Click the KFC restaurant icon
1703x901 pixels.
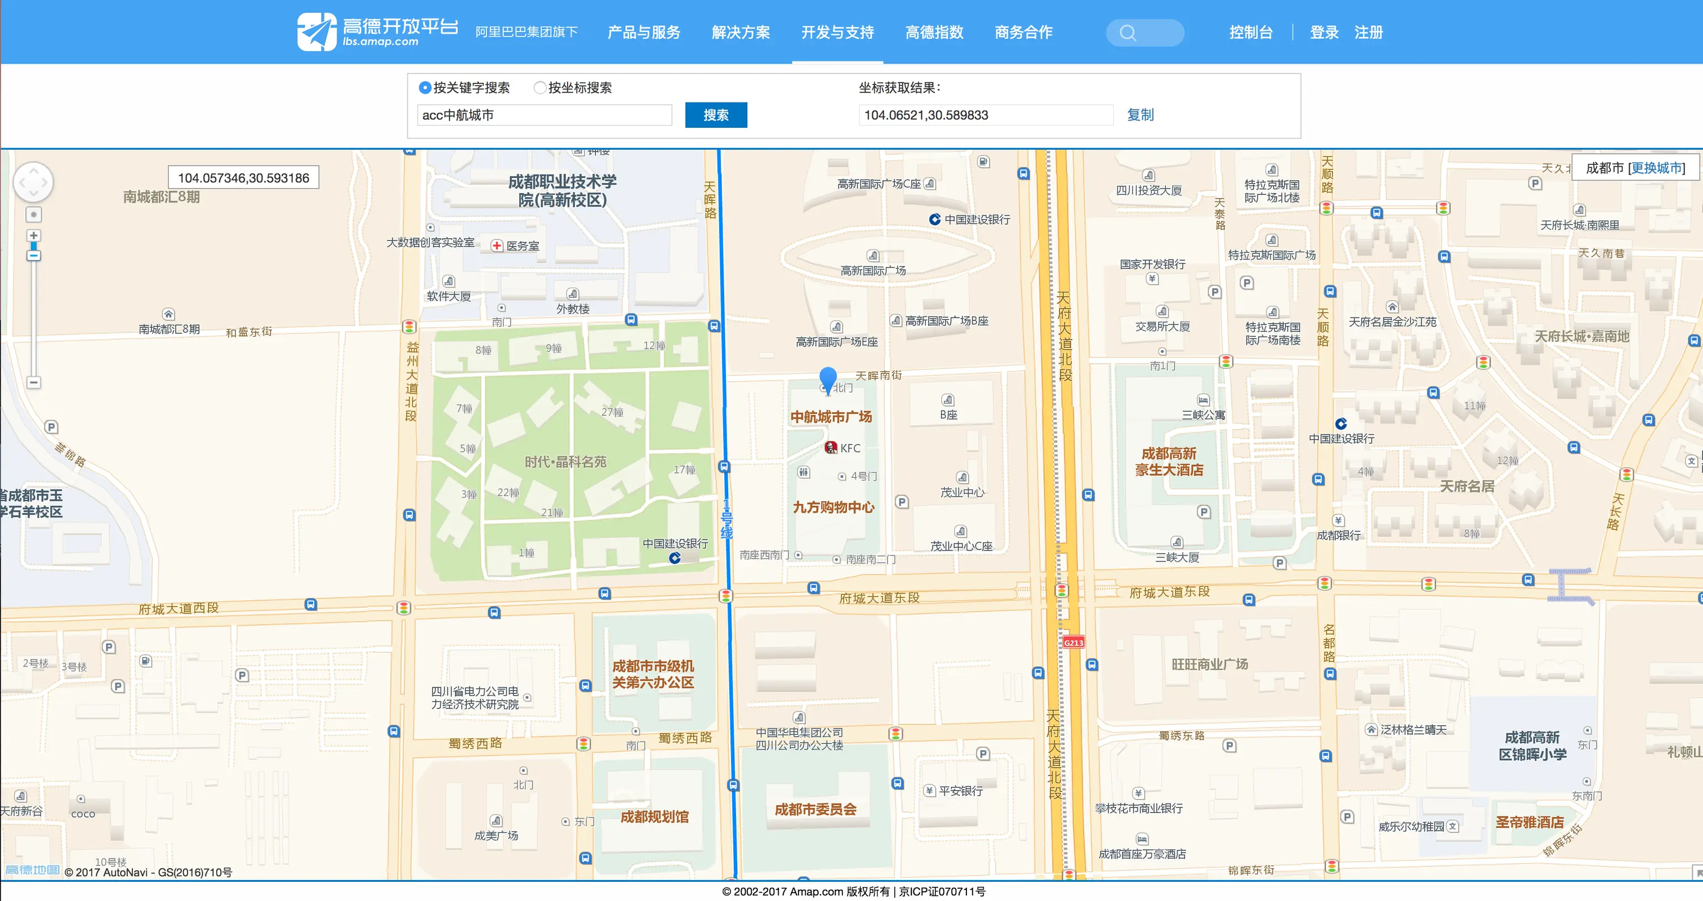[x=831, y=448]
